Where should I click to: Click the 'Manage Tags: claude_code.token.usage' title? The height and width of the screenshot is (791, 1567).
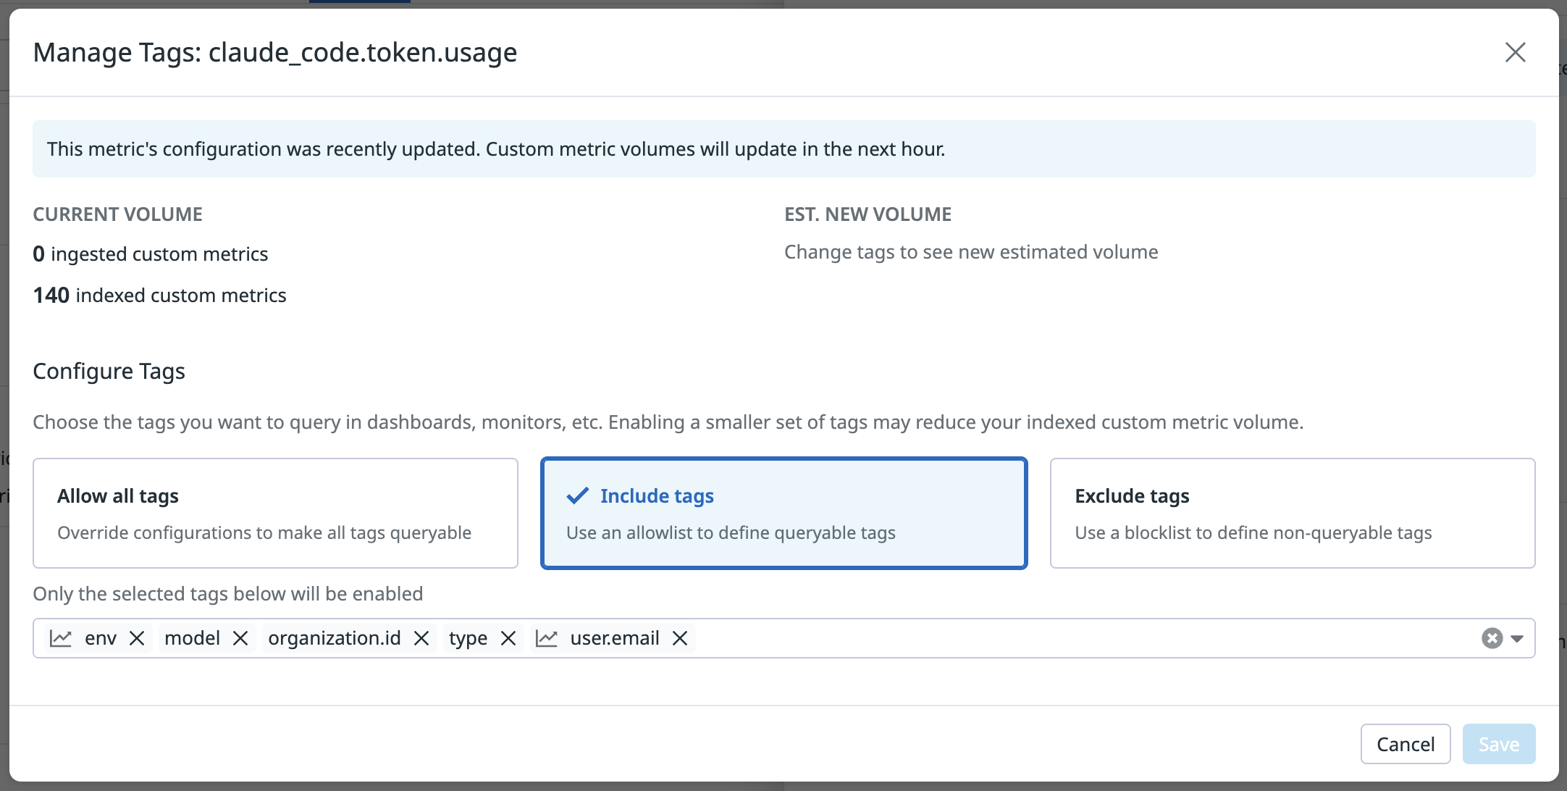click(275, 52)
